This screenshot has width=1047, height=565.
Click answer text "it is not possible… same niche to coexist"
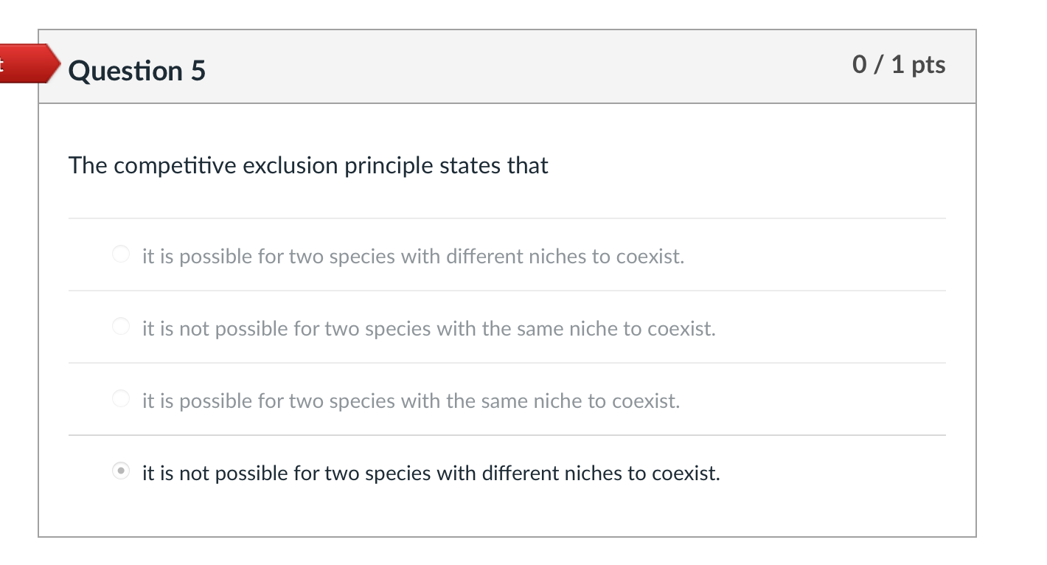click(x=428, y=328)
